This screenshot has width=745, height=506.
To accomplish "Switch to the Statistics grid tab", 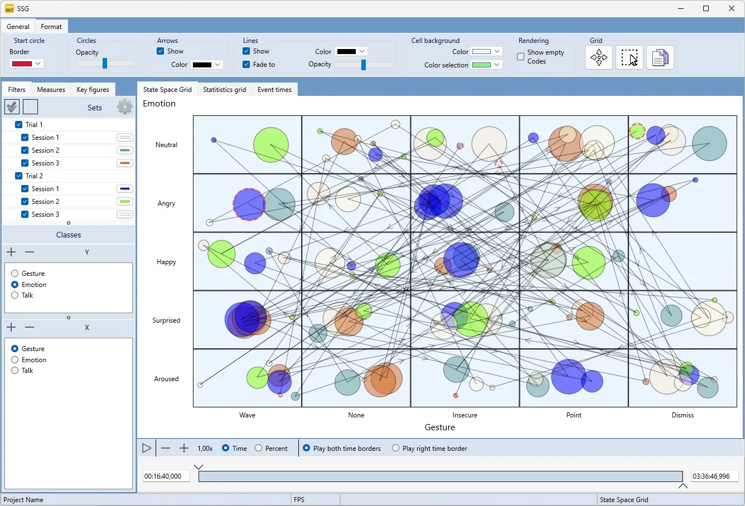I will 224,89.
